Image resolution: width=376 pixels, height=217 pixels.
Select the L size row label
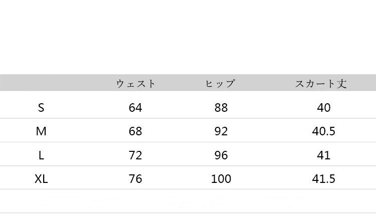tap(41, 155)
